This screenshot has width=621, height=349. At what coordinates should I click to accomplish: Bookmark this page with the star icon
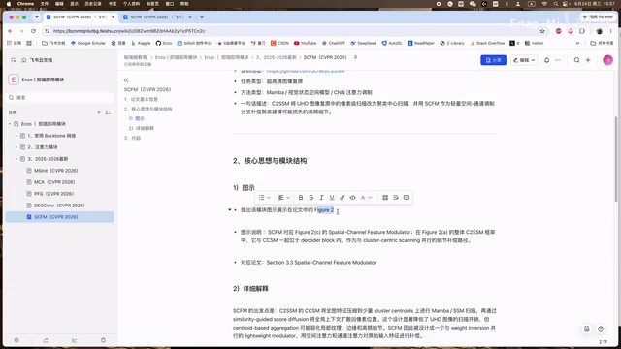(542, 31)
